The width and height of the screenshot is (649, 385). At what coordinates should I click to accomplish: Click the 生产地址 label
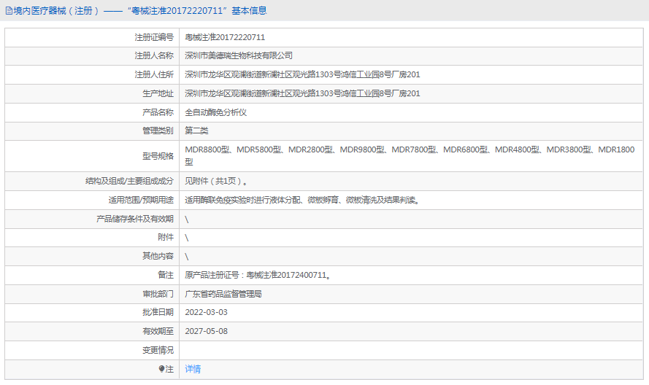pos(158,93)
